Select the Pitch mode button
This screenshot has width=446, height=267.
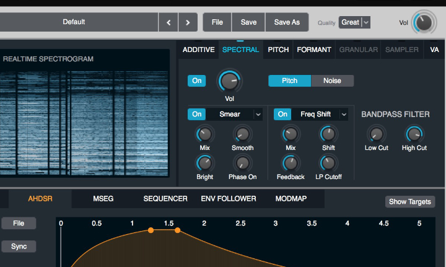(x=289, y=81)
